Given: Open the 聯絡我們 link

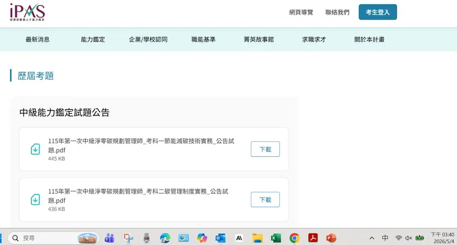Looking at the screenshot, I should pos(337,12).
